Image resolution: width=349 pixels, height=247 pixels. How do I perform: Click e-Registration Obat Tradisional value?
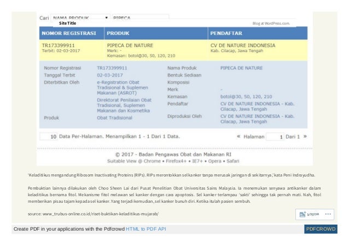(x=123, y=87)
